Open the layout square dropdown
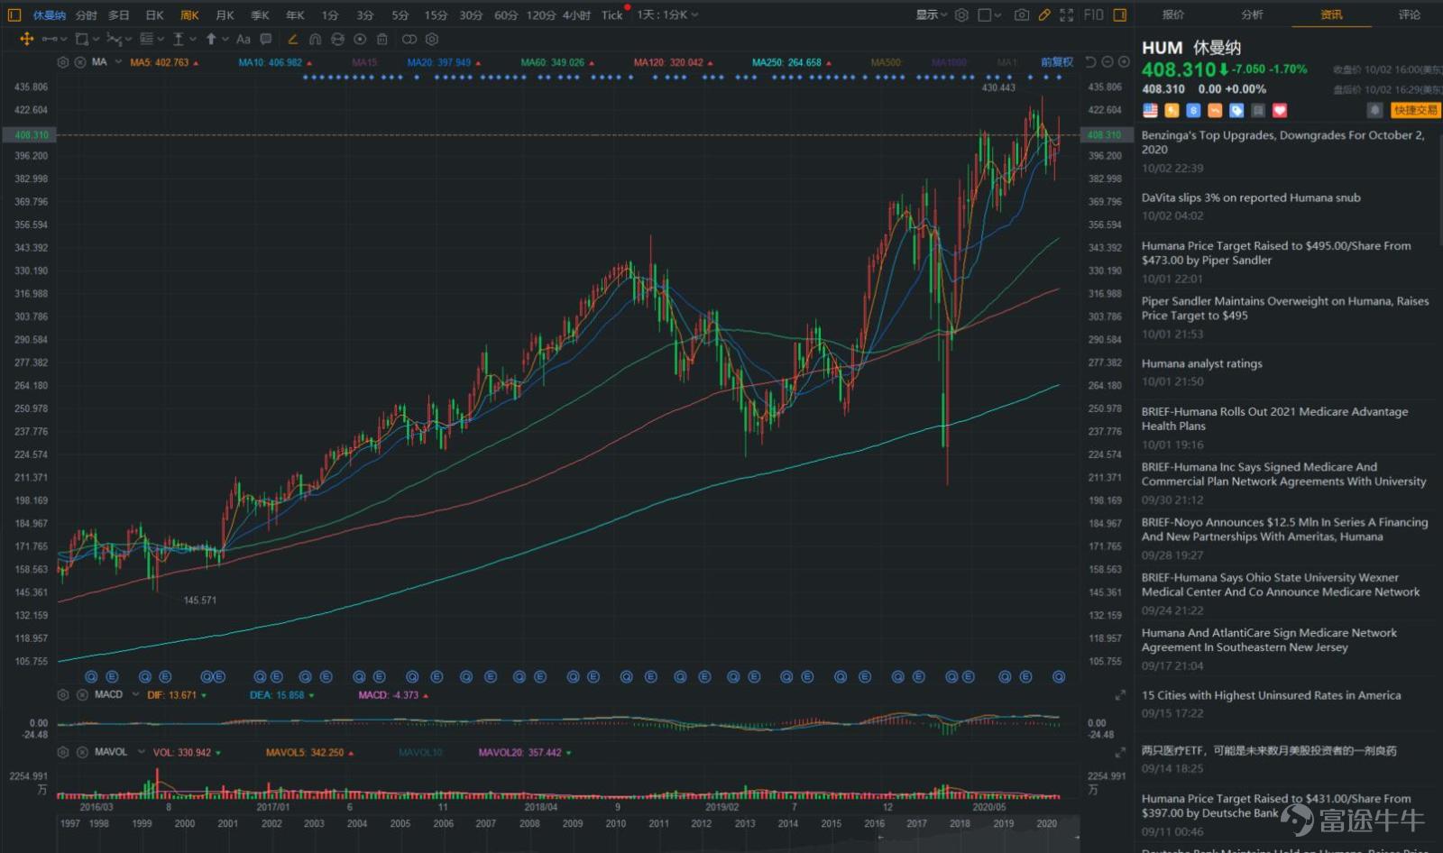The height and width of the screenshot is (853, 1443). coord(989,14)
